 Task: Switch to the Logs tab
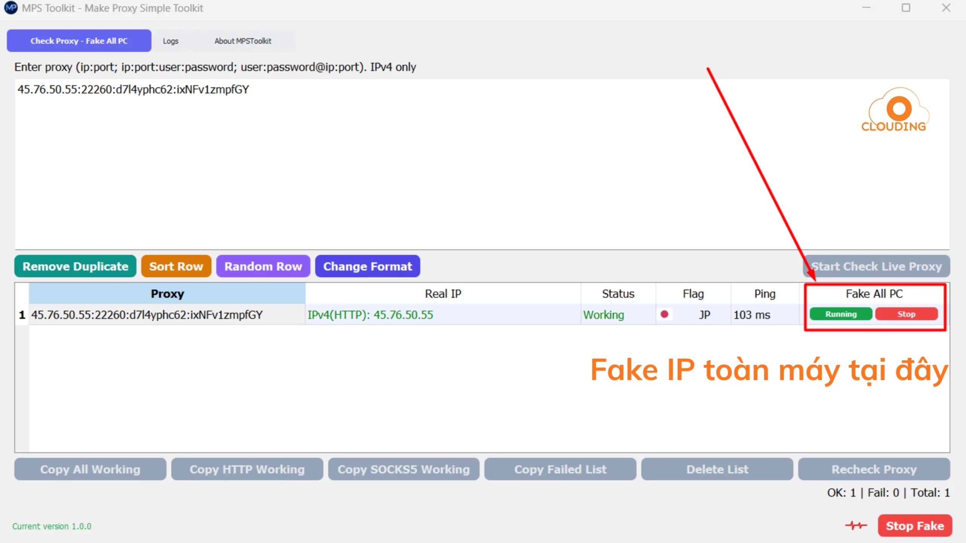pos(171,41)
